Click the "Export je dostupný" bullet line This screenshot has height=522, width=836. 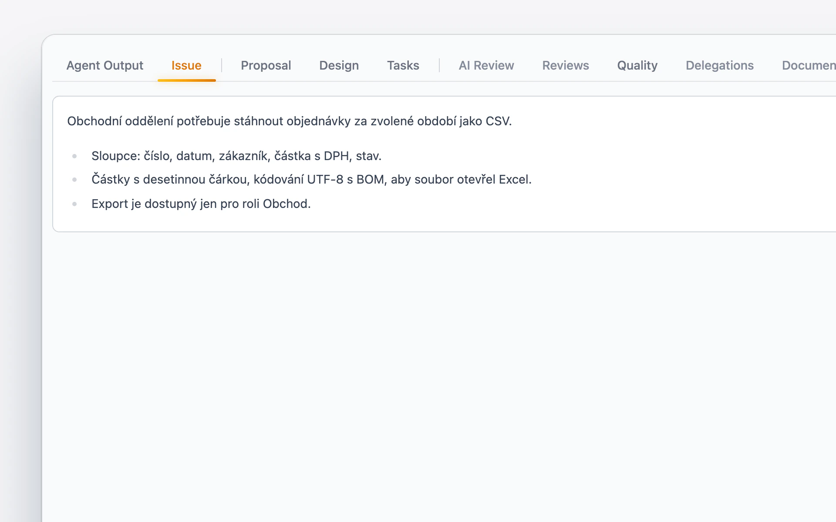tap(201, 204)
